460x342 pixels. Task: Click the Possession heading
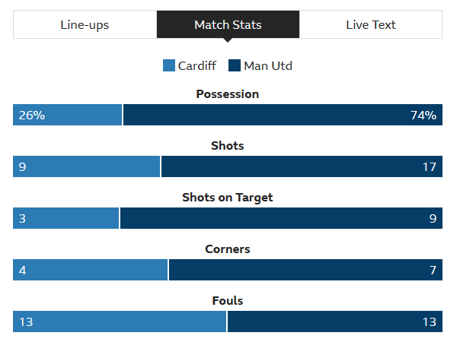(228, 94)
